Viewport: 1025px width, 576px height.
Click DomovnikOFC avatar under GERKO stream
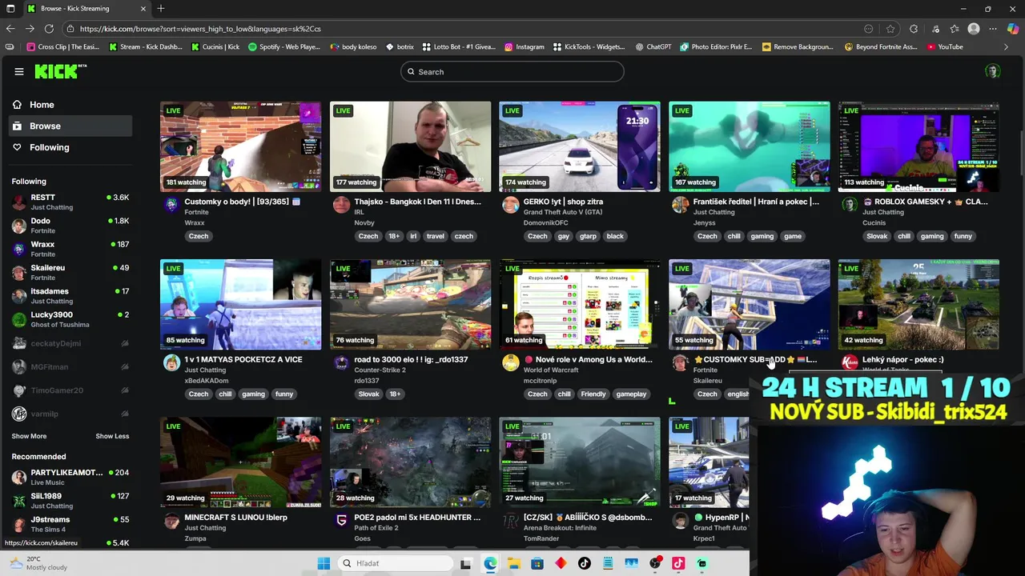pyautogui.click(x=511, y=205)
